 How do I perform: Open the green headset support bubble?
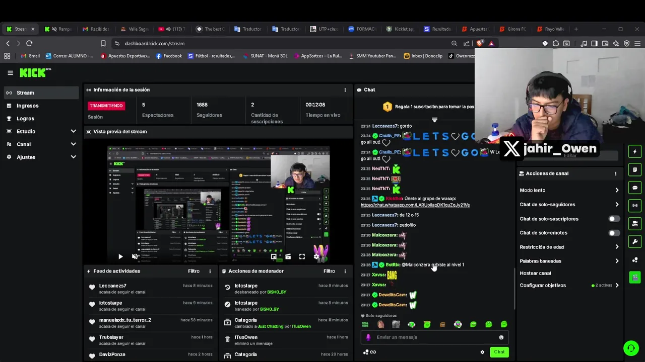[631, 348]
